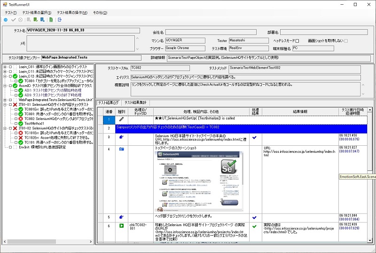Click the camera icon in log row 4
376x253 pixels.
tap(121, 149)
